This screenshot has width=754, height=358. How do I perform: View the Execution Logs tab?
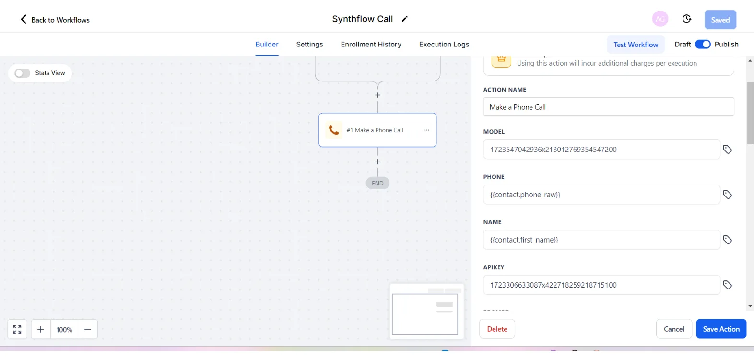tap(444, 45)
